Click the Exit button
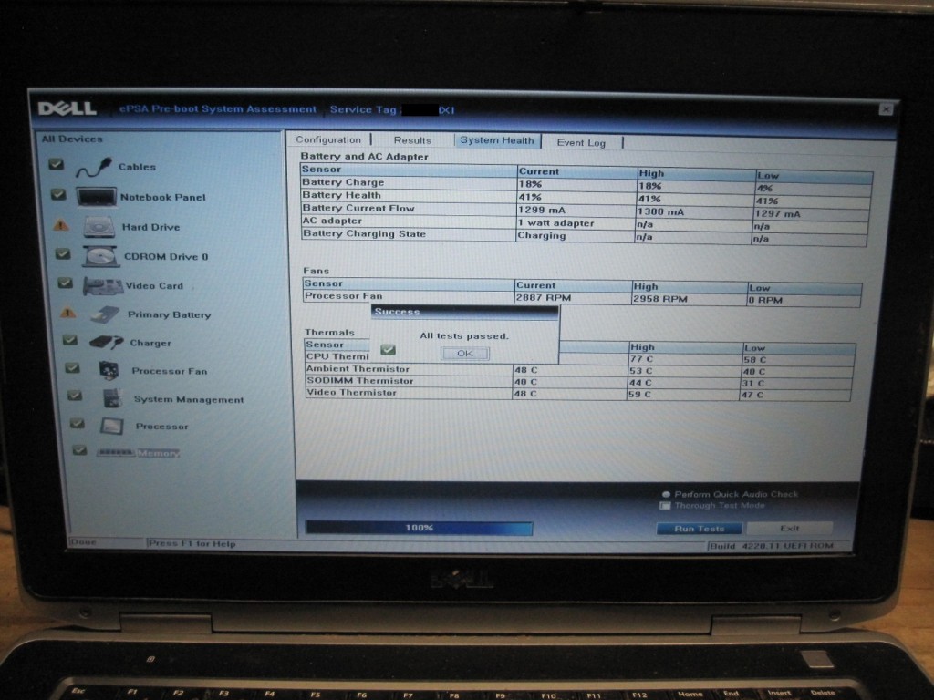Screen dimensions: 934x700 click(x=789, y=528)
